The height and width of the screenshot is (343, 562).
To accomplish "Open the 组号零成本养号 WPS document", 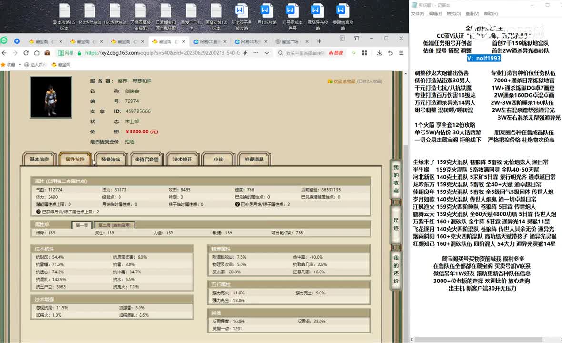I will tap(292, 17).
